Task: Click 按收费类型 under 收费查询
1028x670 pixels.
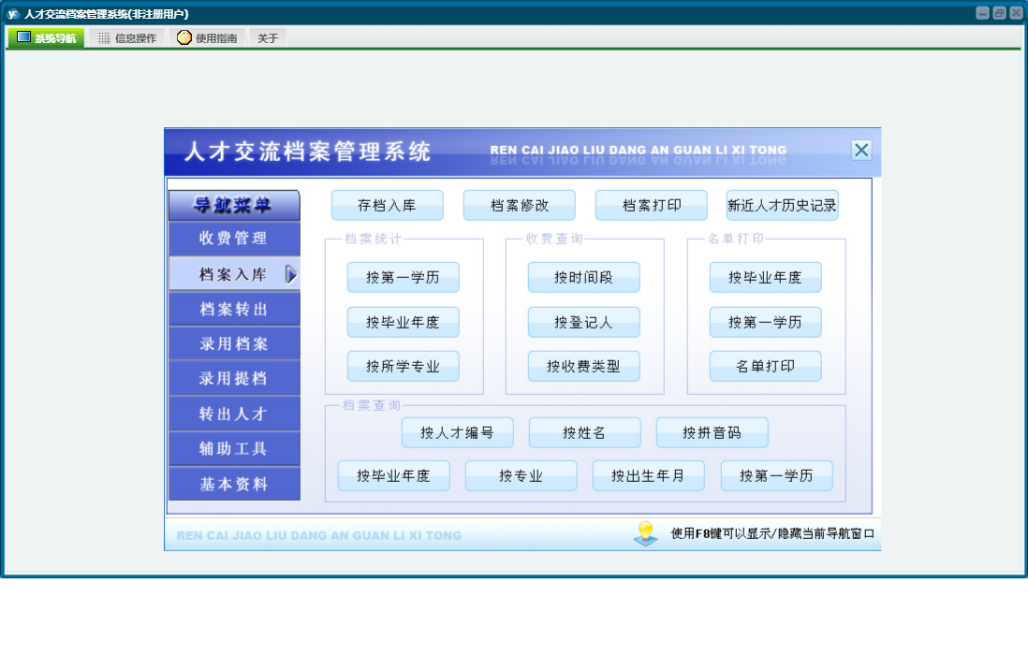Action: 583,366
